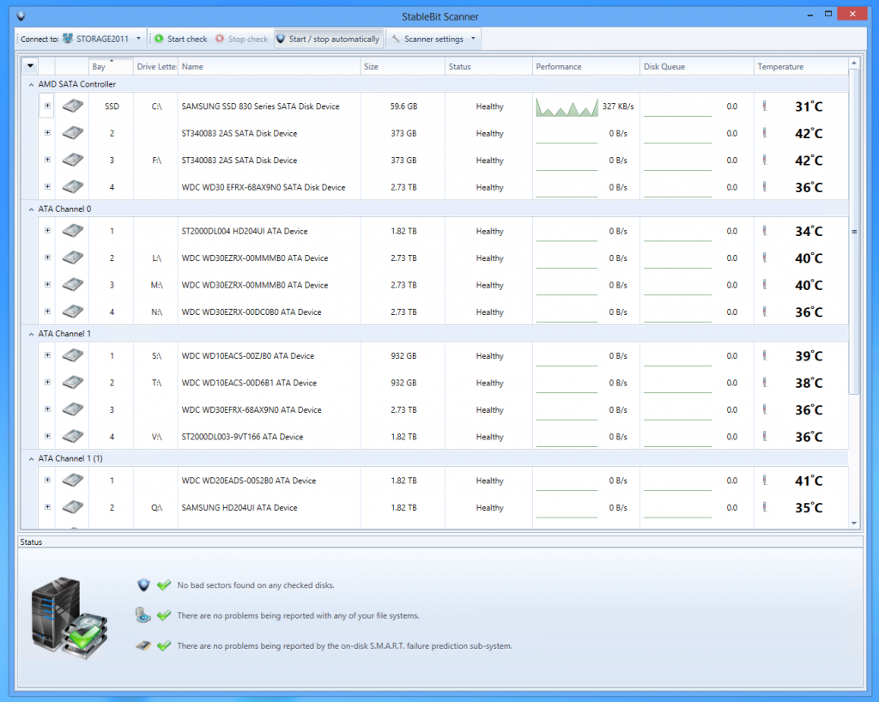The height and width of the screenshot is (702, 879).
Task: Click the shield icon for bad sectors status
Action: coord(142,584)
